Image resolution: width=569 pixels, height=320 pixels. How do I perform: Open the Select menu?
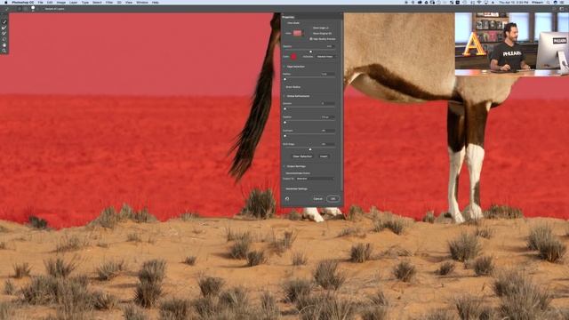click(x=97, y=2)
